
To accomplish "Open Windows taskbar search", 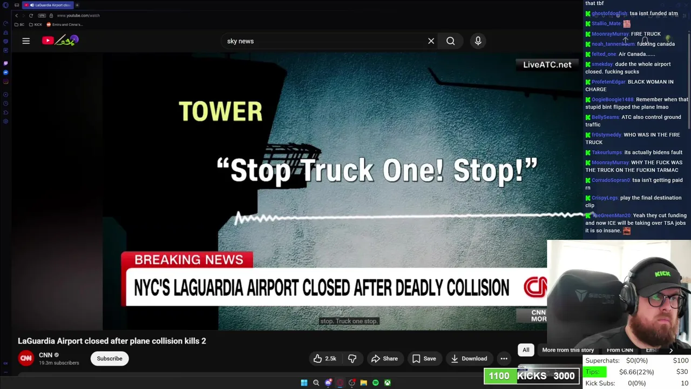I will coord(316,383).
